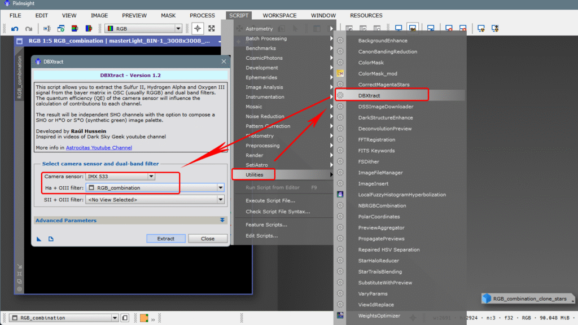Click the fit view expand-arrows icon
578x325 pixels.
[212, 28]
